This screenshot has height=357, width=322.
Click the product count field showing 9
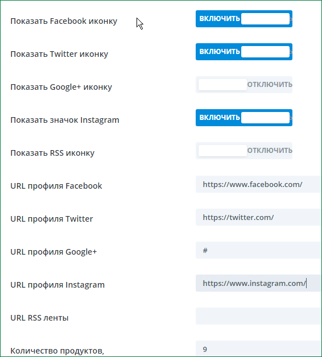point(259,349)
